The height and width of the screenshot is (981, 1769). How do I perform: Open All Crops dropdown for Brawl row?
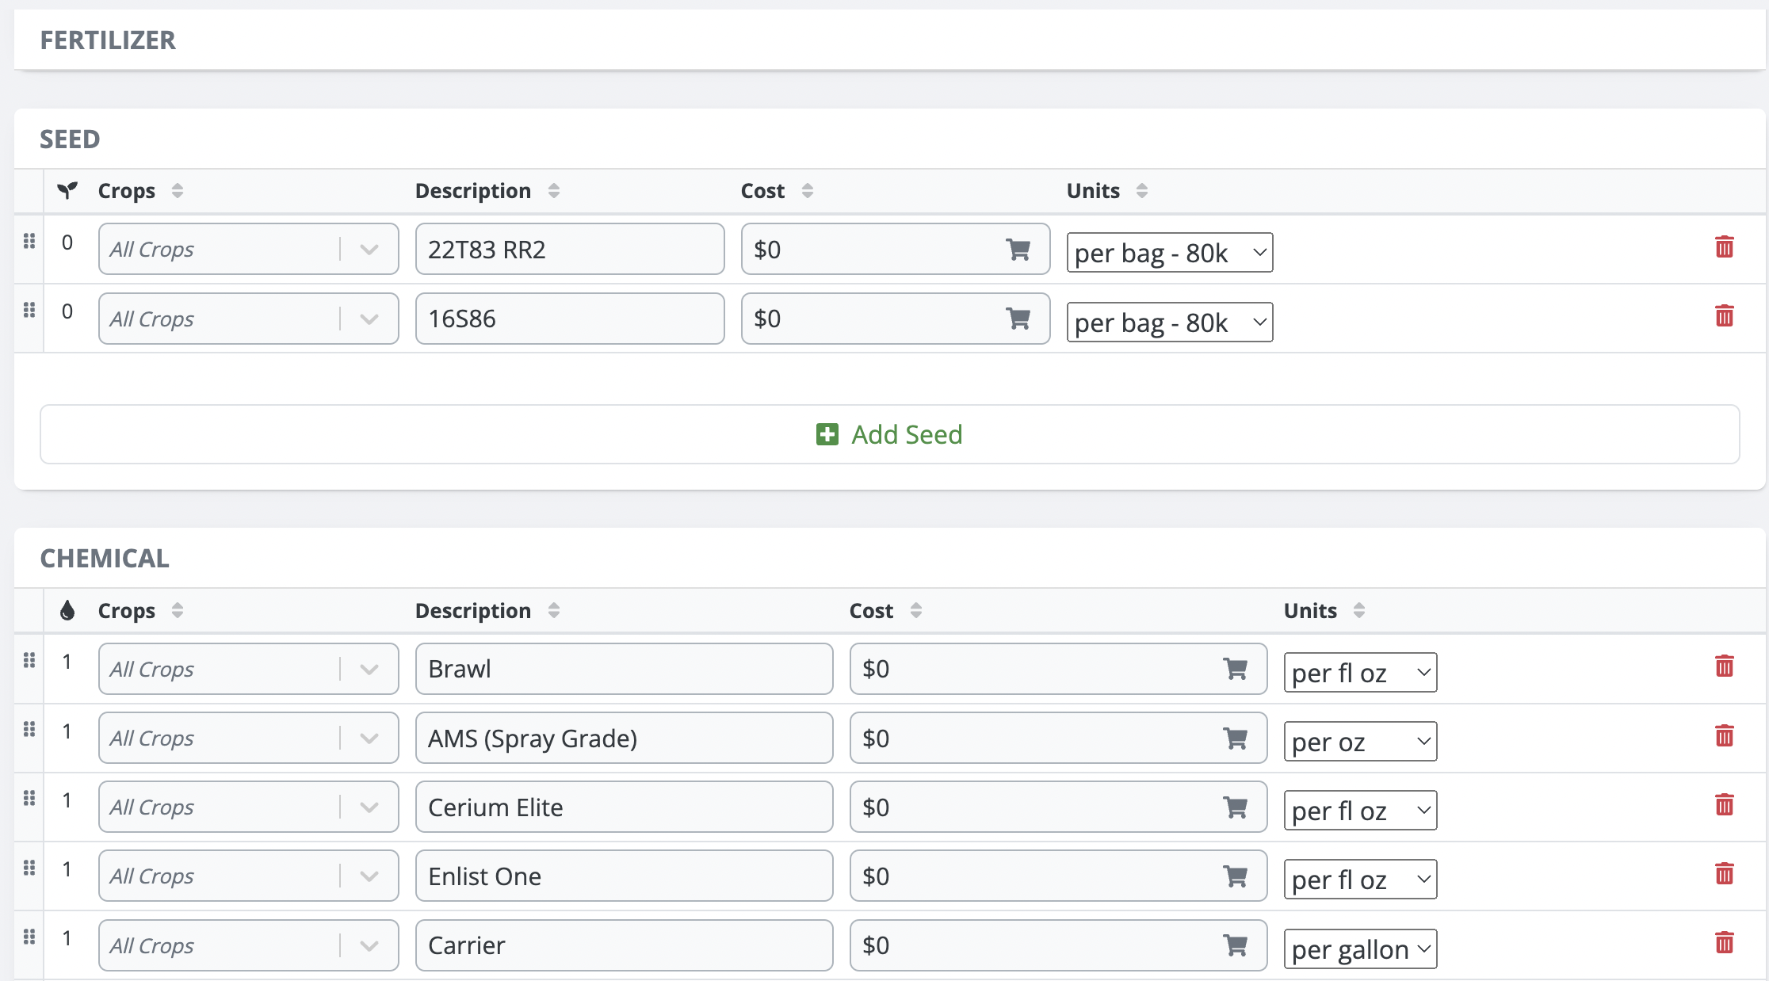click(x=248, y=670)
